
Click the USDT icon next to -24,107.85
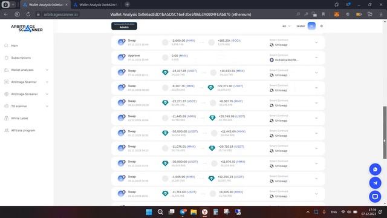tap(165, 73)
